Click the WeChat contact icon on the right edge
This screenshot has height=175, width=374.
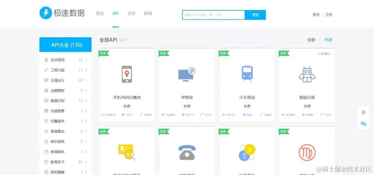pos(364,124)
